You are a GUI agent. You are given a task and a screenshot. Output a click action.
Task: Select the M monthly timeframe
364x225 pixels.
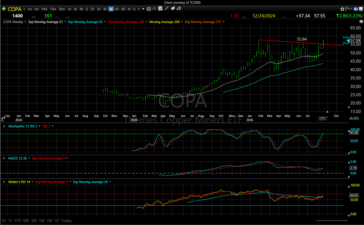coord(129,9)
